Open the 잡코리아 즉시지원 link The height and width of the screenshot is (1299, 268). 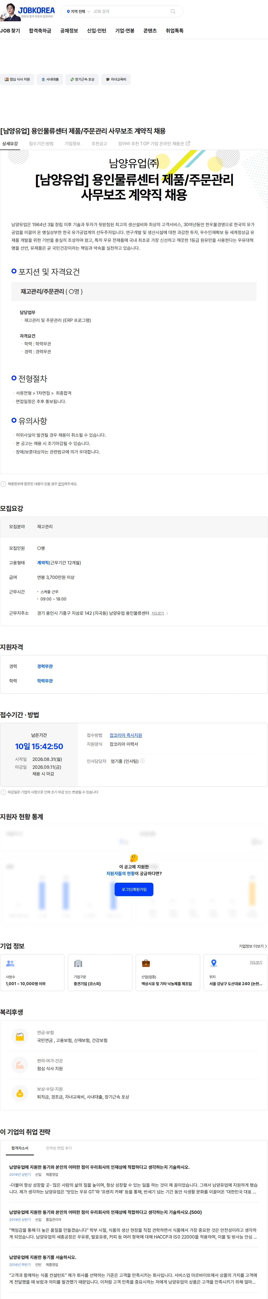click(126, 735)
